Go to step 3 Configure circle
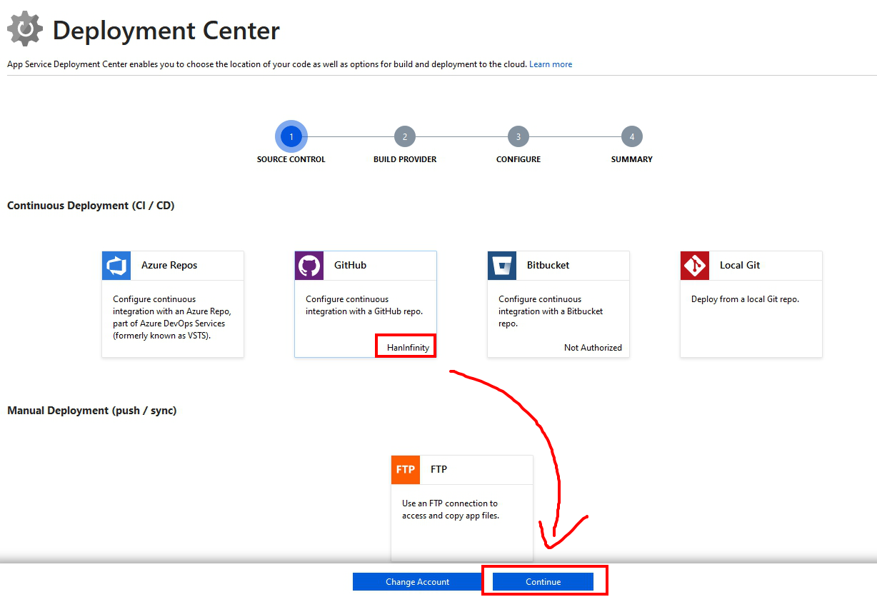 pos(518,136)
